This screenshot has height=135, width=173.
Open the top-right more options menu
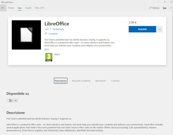click(x=171, y=8)
